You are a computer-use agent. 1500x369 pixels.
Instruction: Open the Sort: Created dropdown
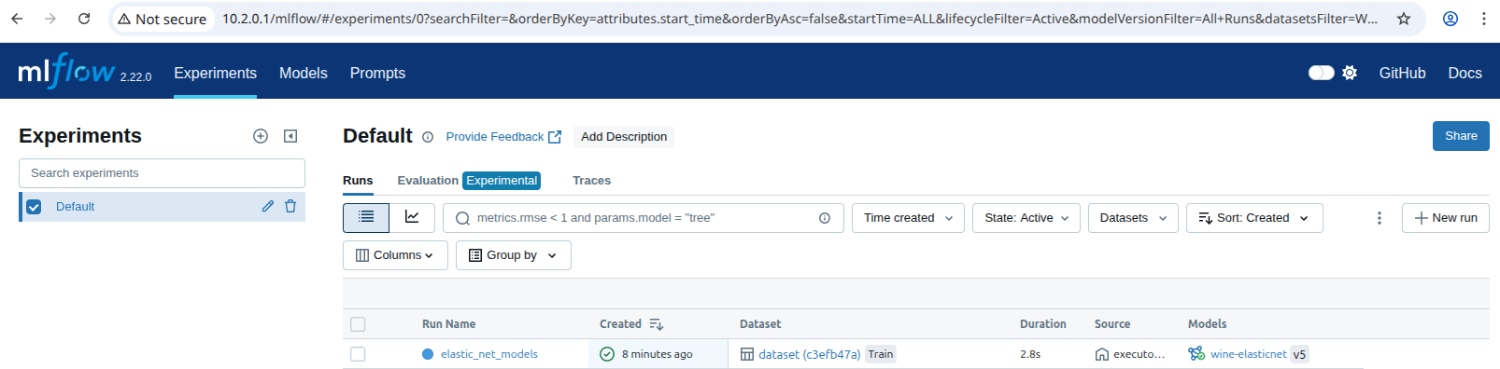coord(1254,218)
